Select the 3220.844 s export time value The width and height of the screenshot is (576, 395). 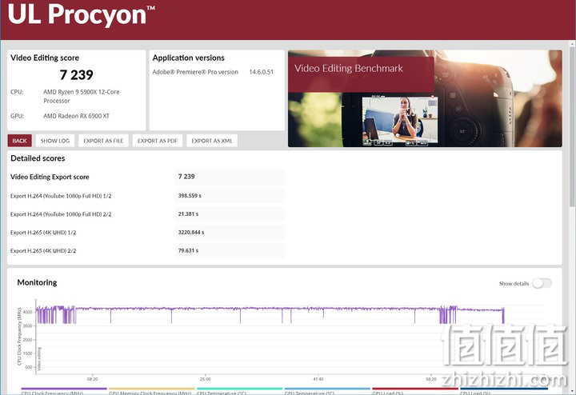coord(191,233)
